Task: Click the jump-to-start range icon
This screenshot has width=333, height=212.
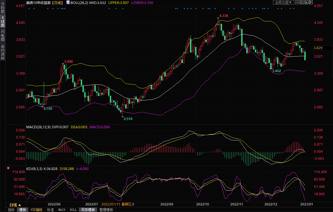Action: (302, 3)
